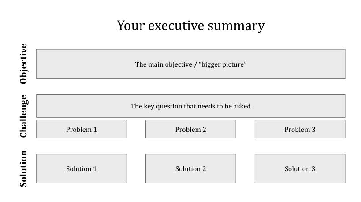361x202 pixels.
Task: Click the quoted "bigger picture" phrase
Action: point(222,64)
